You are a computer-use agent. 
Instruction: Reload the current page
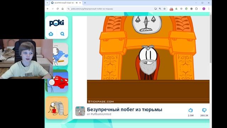[57, 9]
